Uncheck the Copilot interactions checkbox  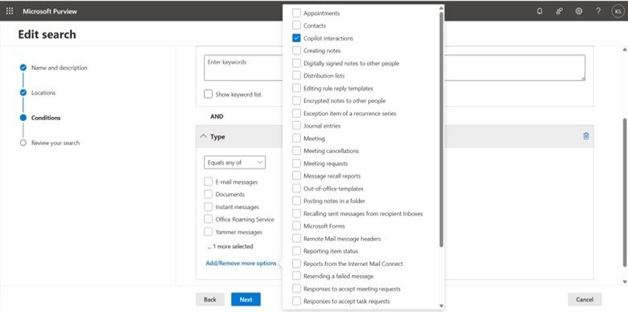tap(296, 38)
